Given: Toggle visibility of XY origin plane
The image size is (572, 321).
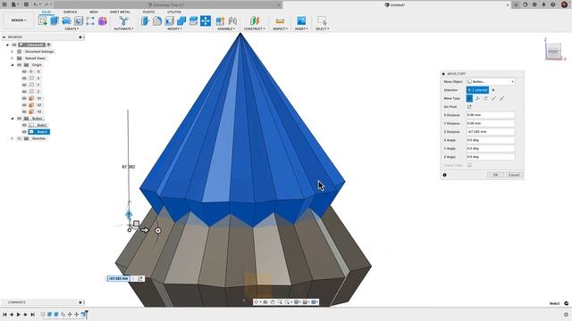Looking at the screenshot, I should pyautogui.click(x=24, y=98).
